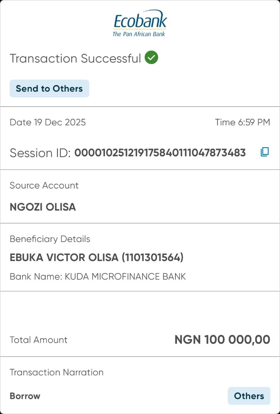This screenshot has height=414, width=280.
Task: Select the Borrow narration text
Action: point(25,396)
